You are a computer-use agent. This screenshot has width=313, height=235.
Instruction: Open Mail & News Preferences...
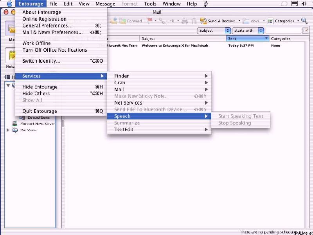(61, 33)
